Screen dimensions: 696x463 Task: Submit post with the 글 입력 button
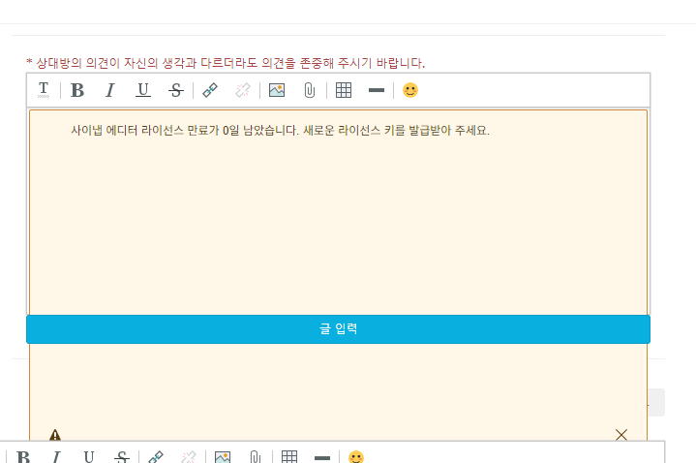point(338,329)
